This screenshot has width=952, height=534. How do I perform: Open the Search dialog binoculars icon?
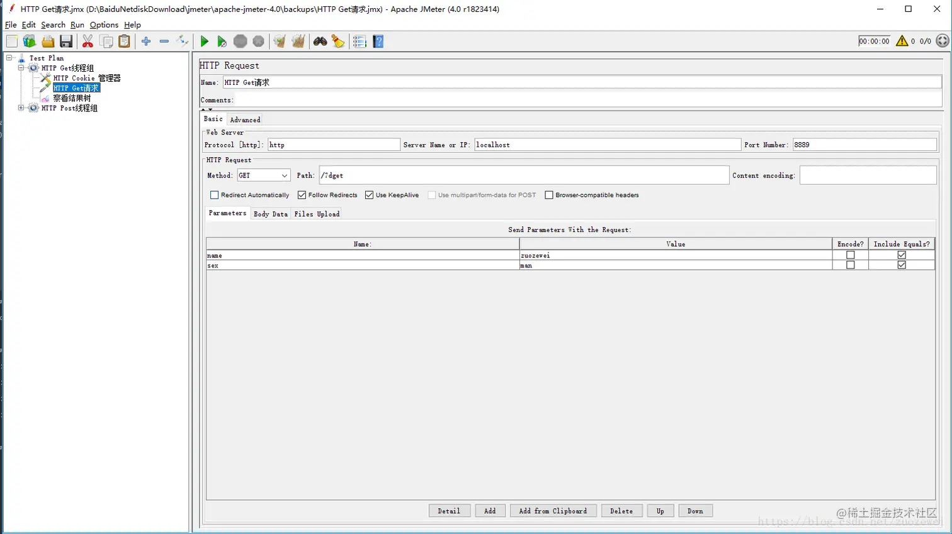coord(320,41)
